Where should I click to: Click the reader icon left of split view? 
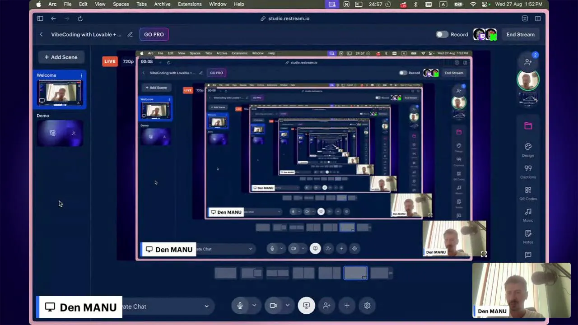[525, 19]
